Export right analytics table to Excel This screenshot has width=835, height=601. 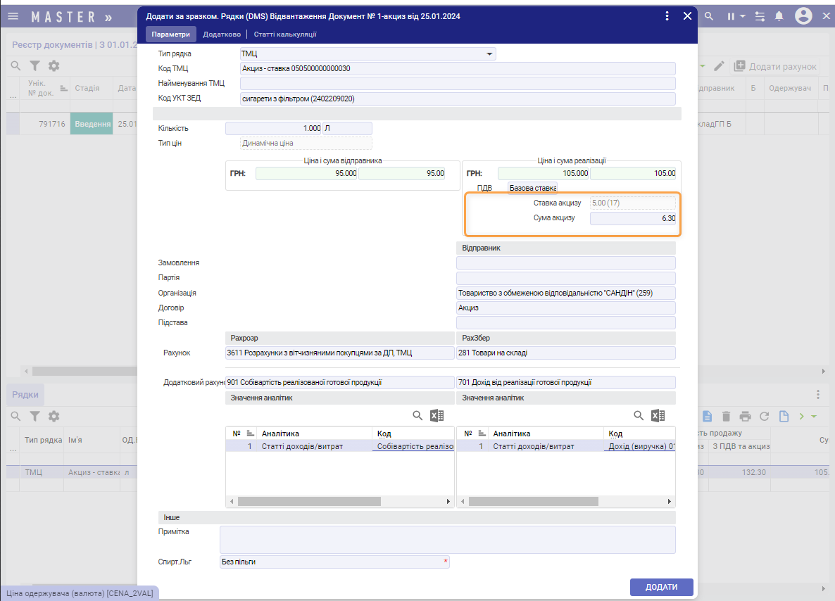pyautogui.click(x=658, y=416)
